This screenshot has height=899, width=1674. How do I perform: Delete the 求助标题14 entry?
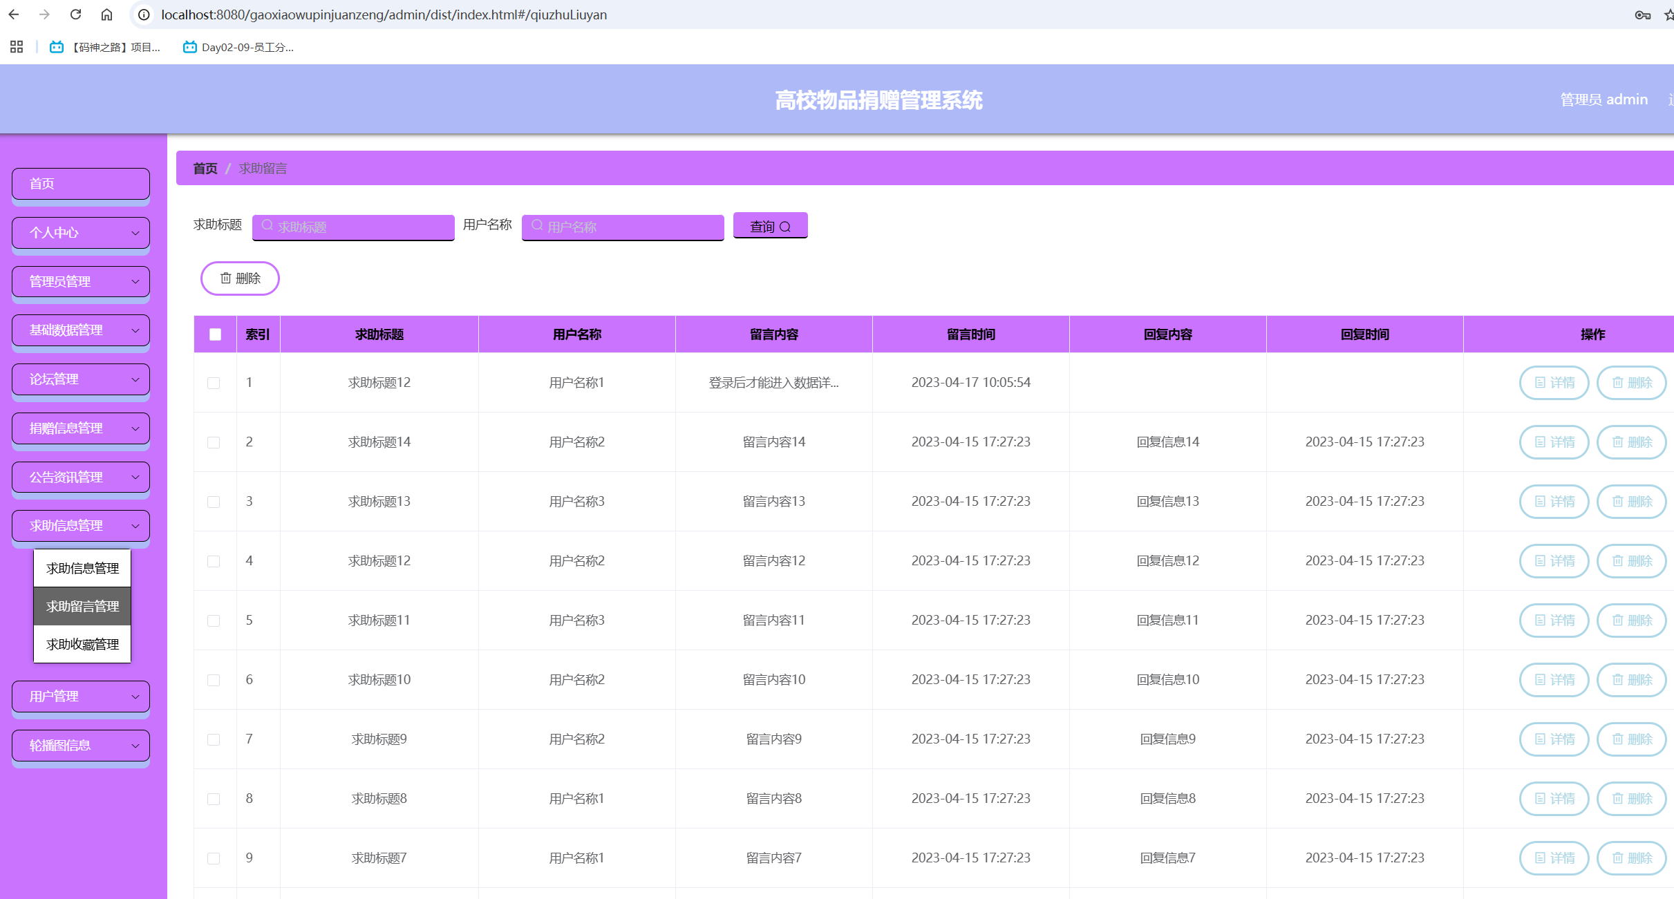[x=1631, y=442]
